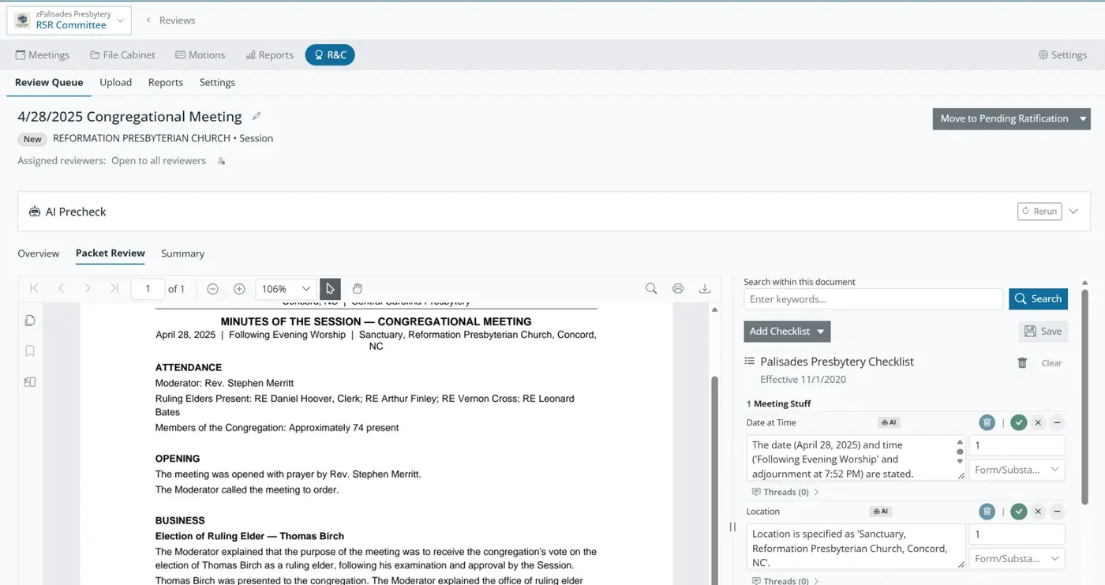Click the page number input box
The image size is (1105, 585).
[x=148, y=289]
